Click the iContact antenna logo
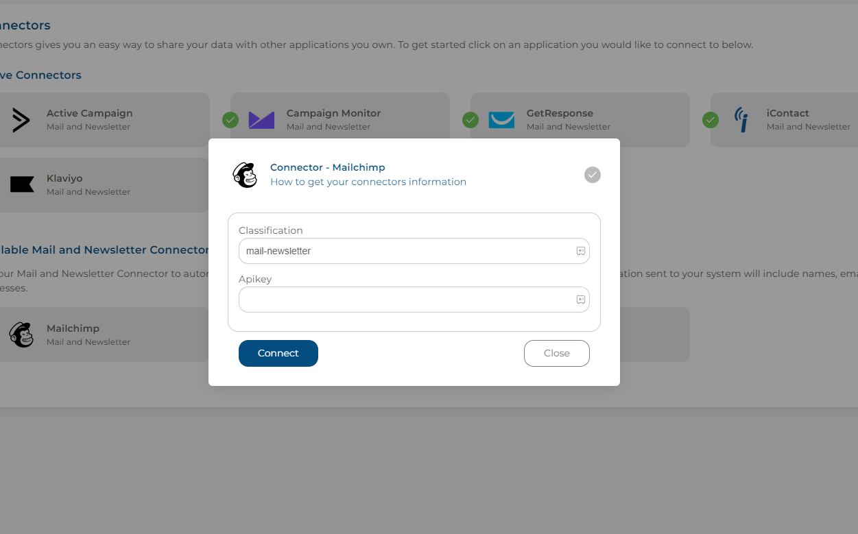 741,119
